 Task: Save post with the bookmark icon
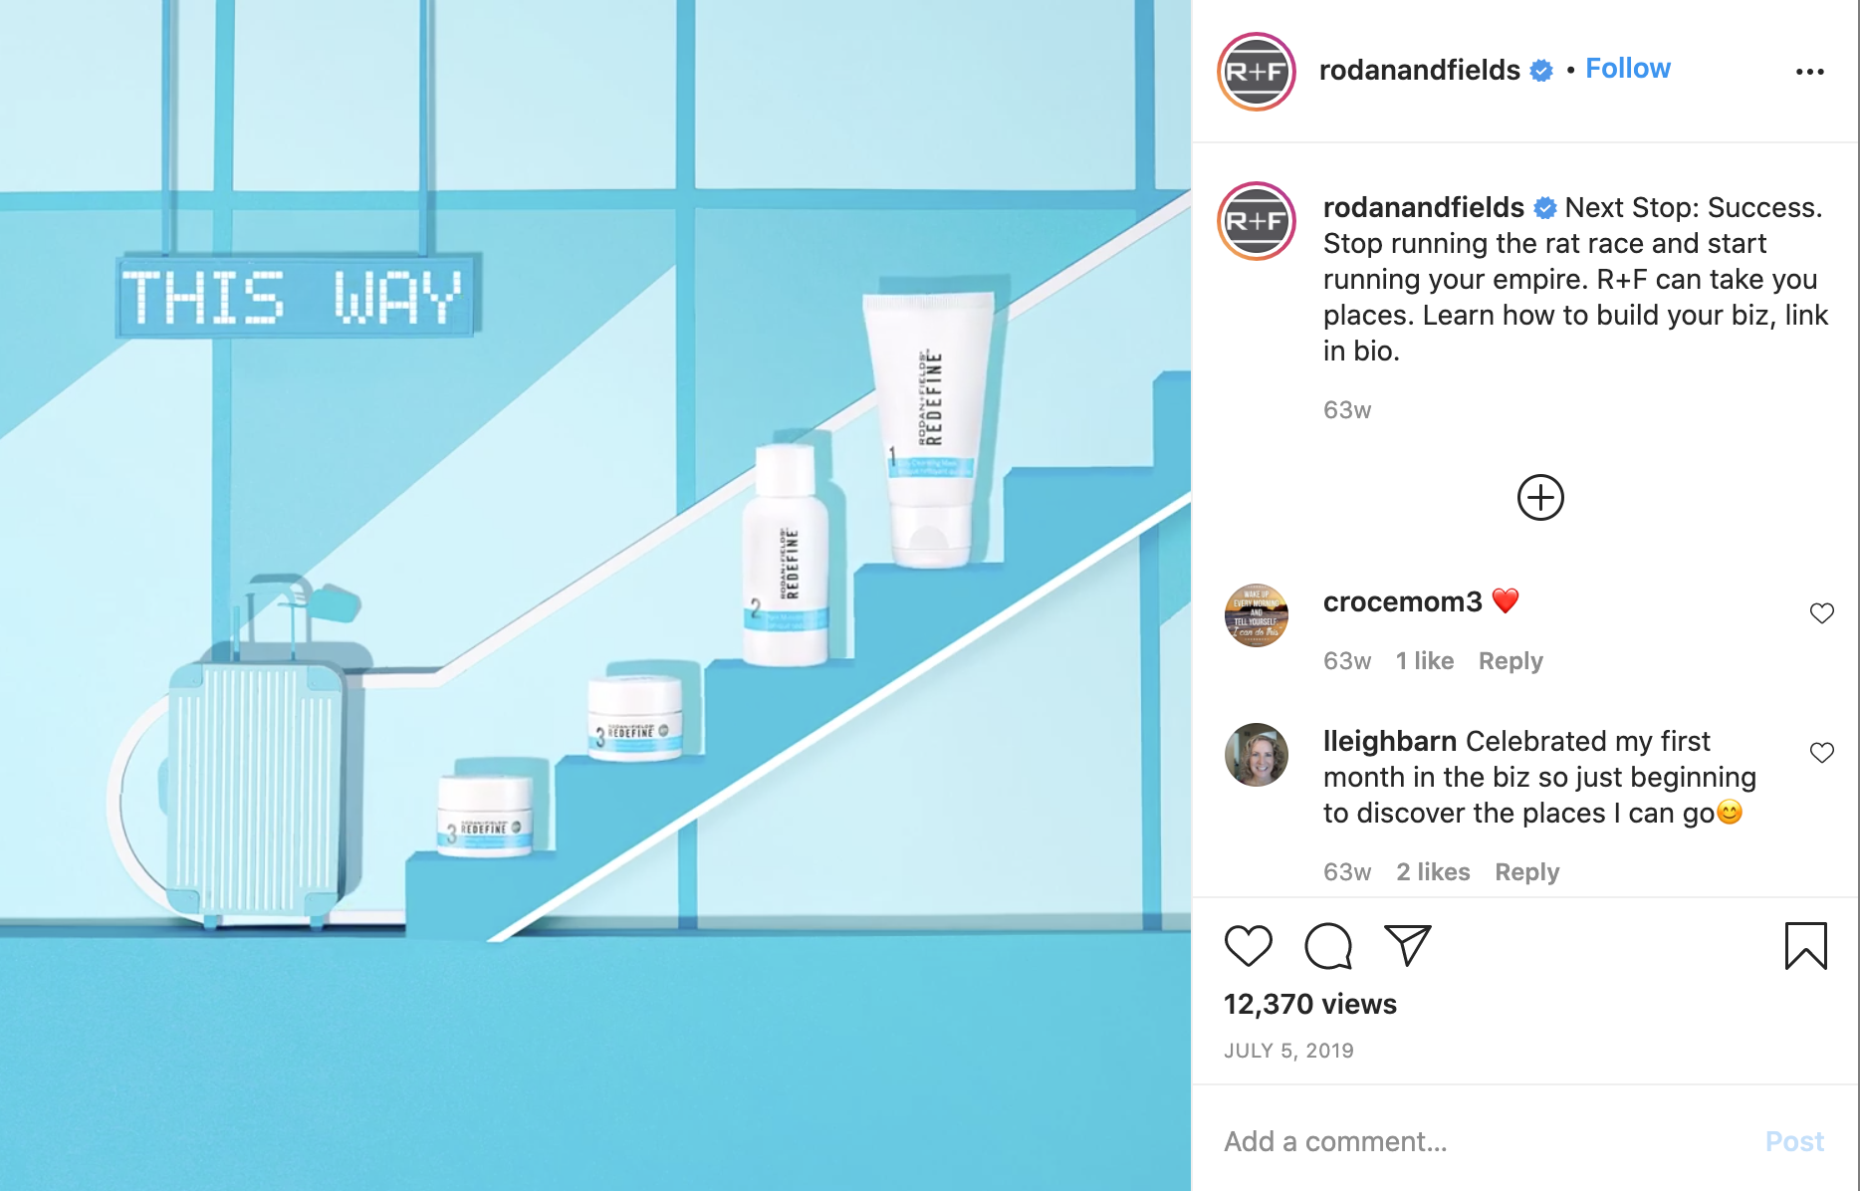[1805, 946]
